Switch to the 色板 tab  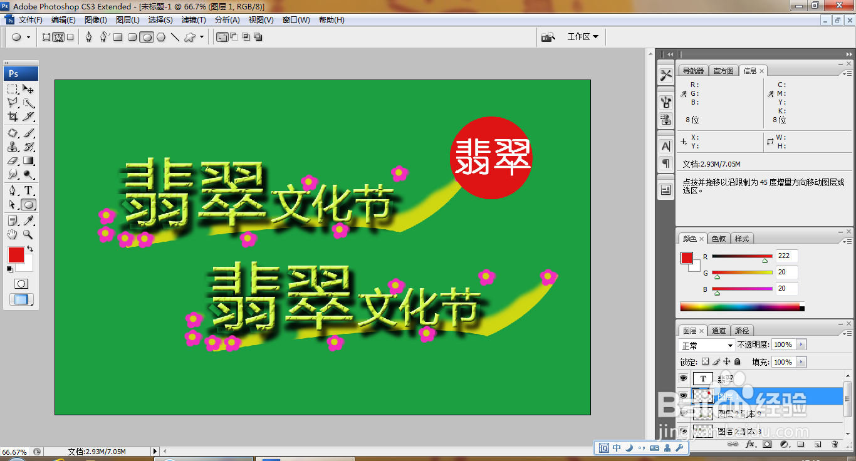point(718,239)
